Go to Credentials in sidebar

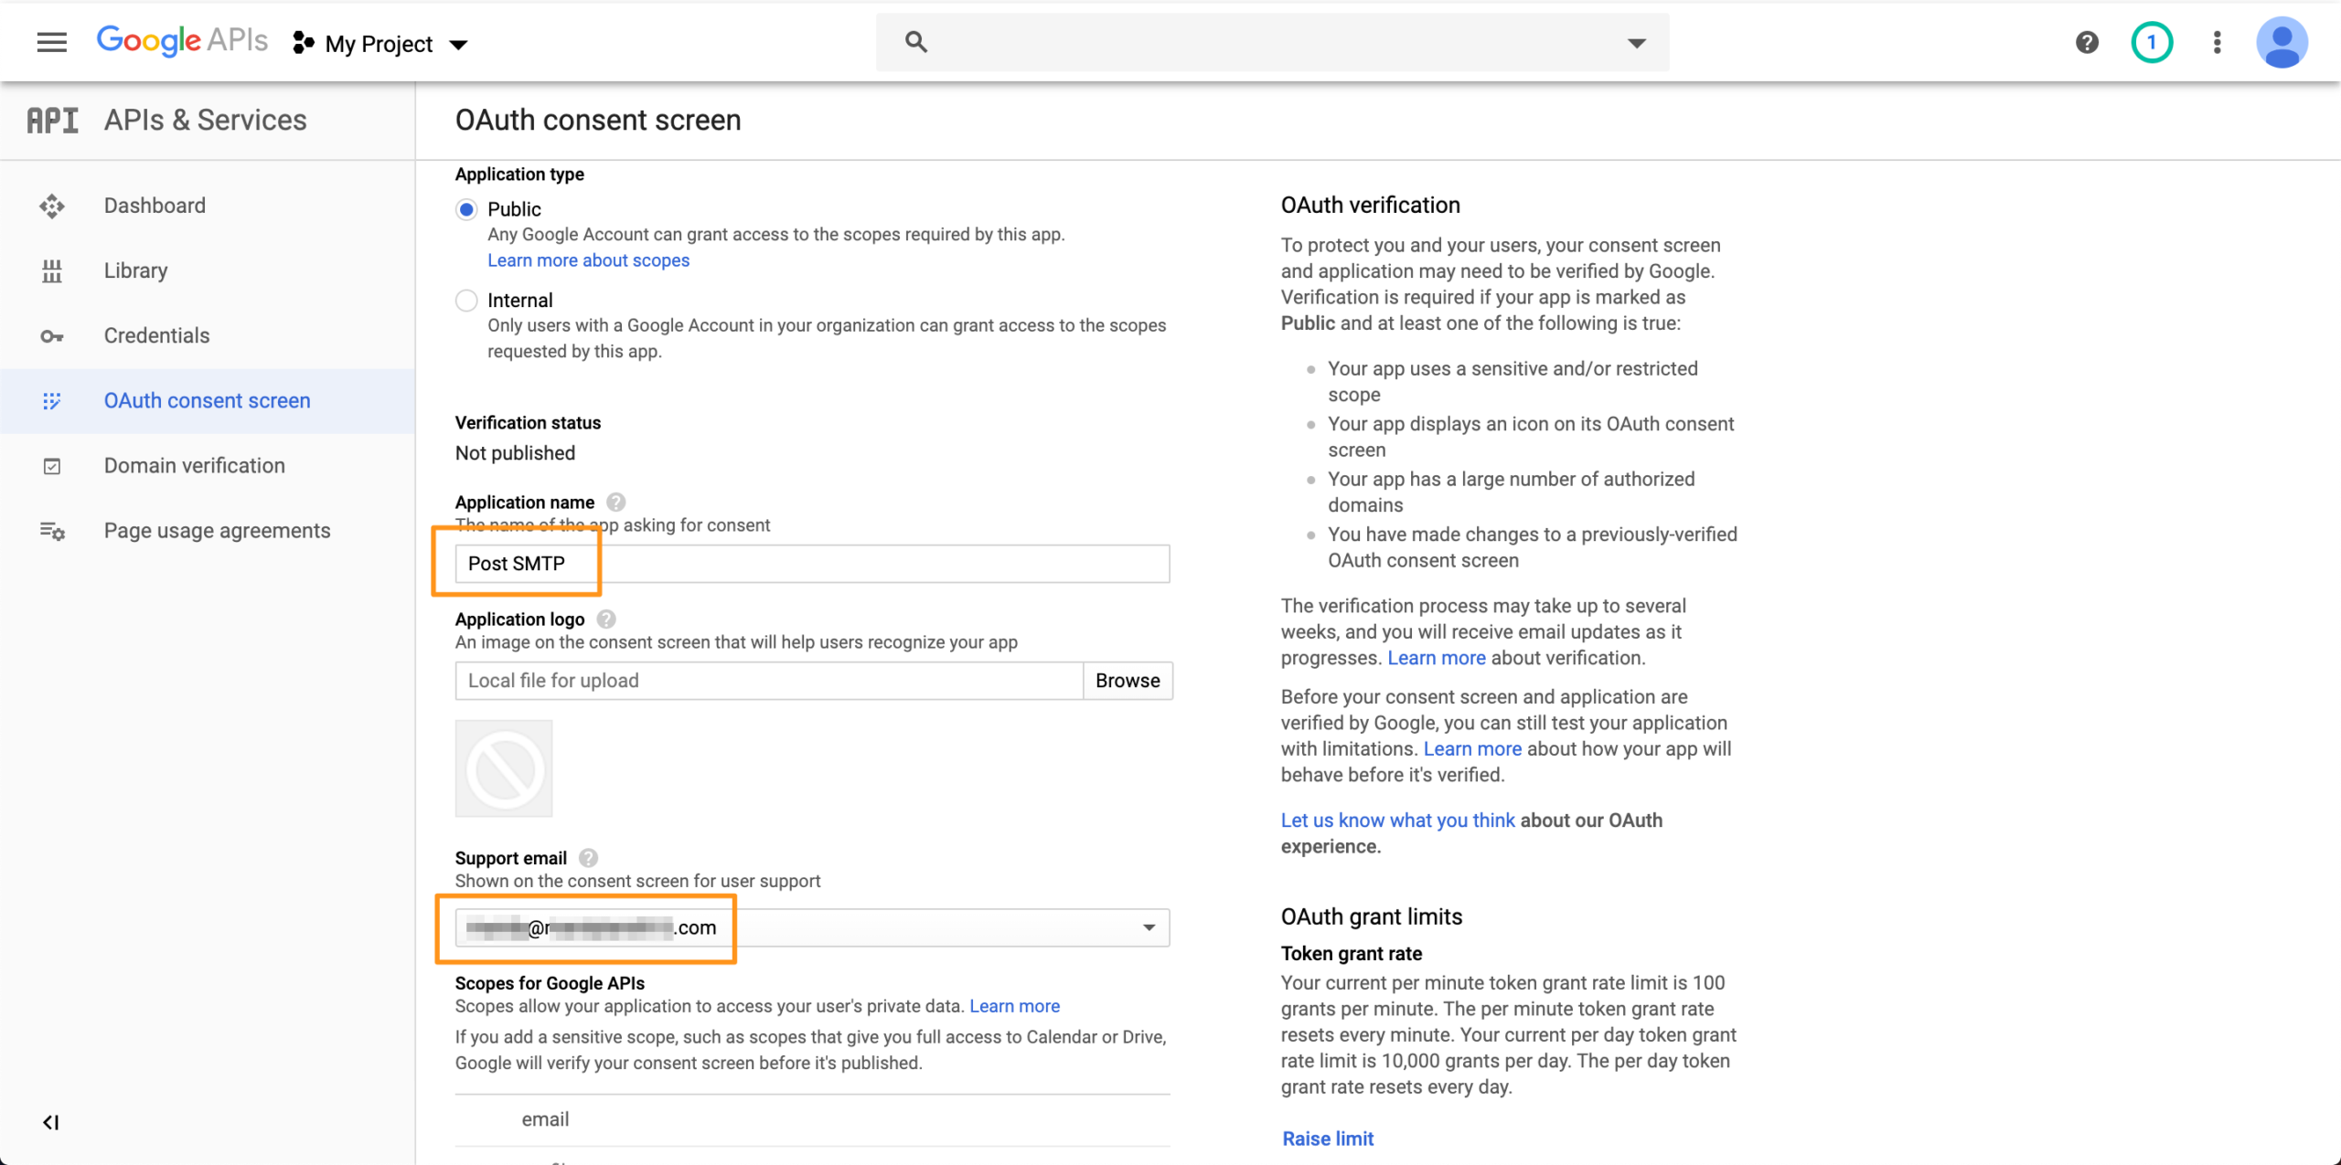click(156, 335)
